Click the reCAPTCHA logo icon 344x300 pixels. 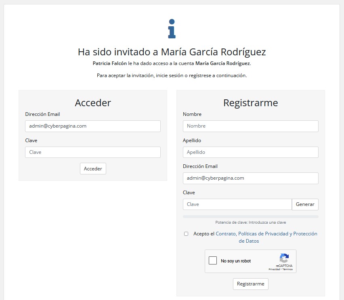coord(284,258)
